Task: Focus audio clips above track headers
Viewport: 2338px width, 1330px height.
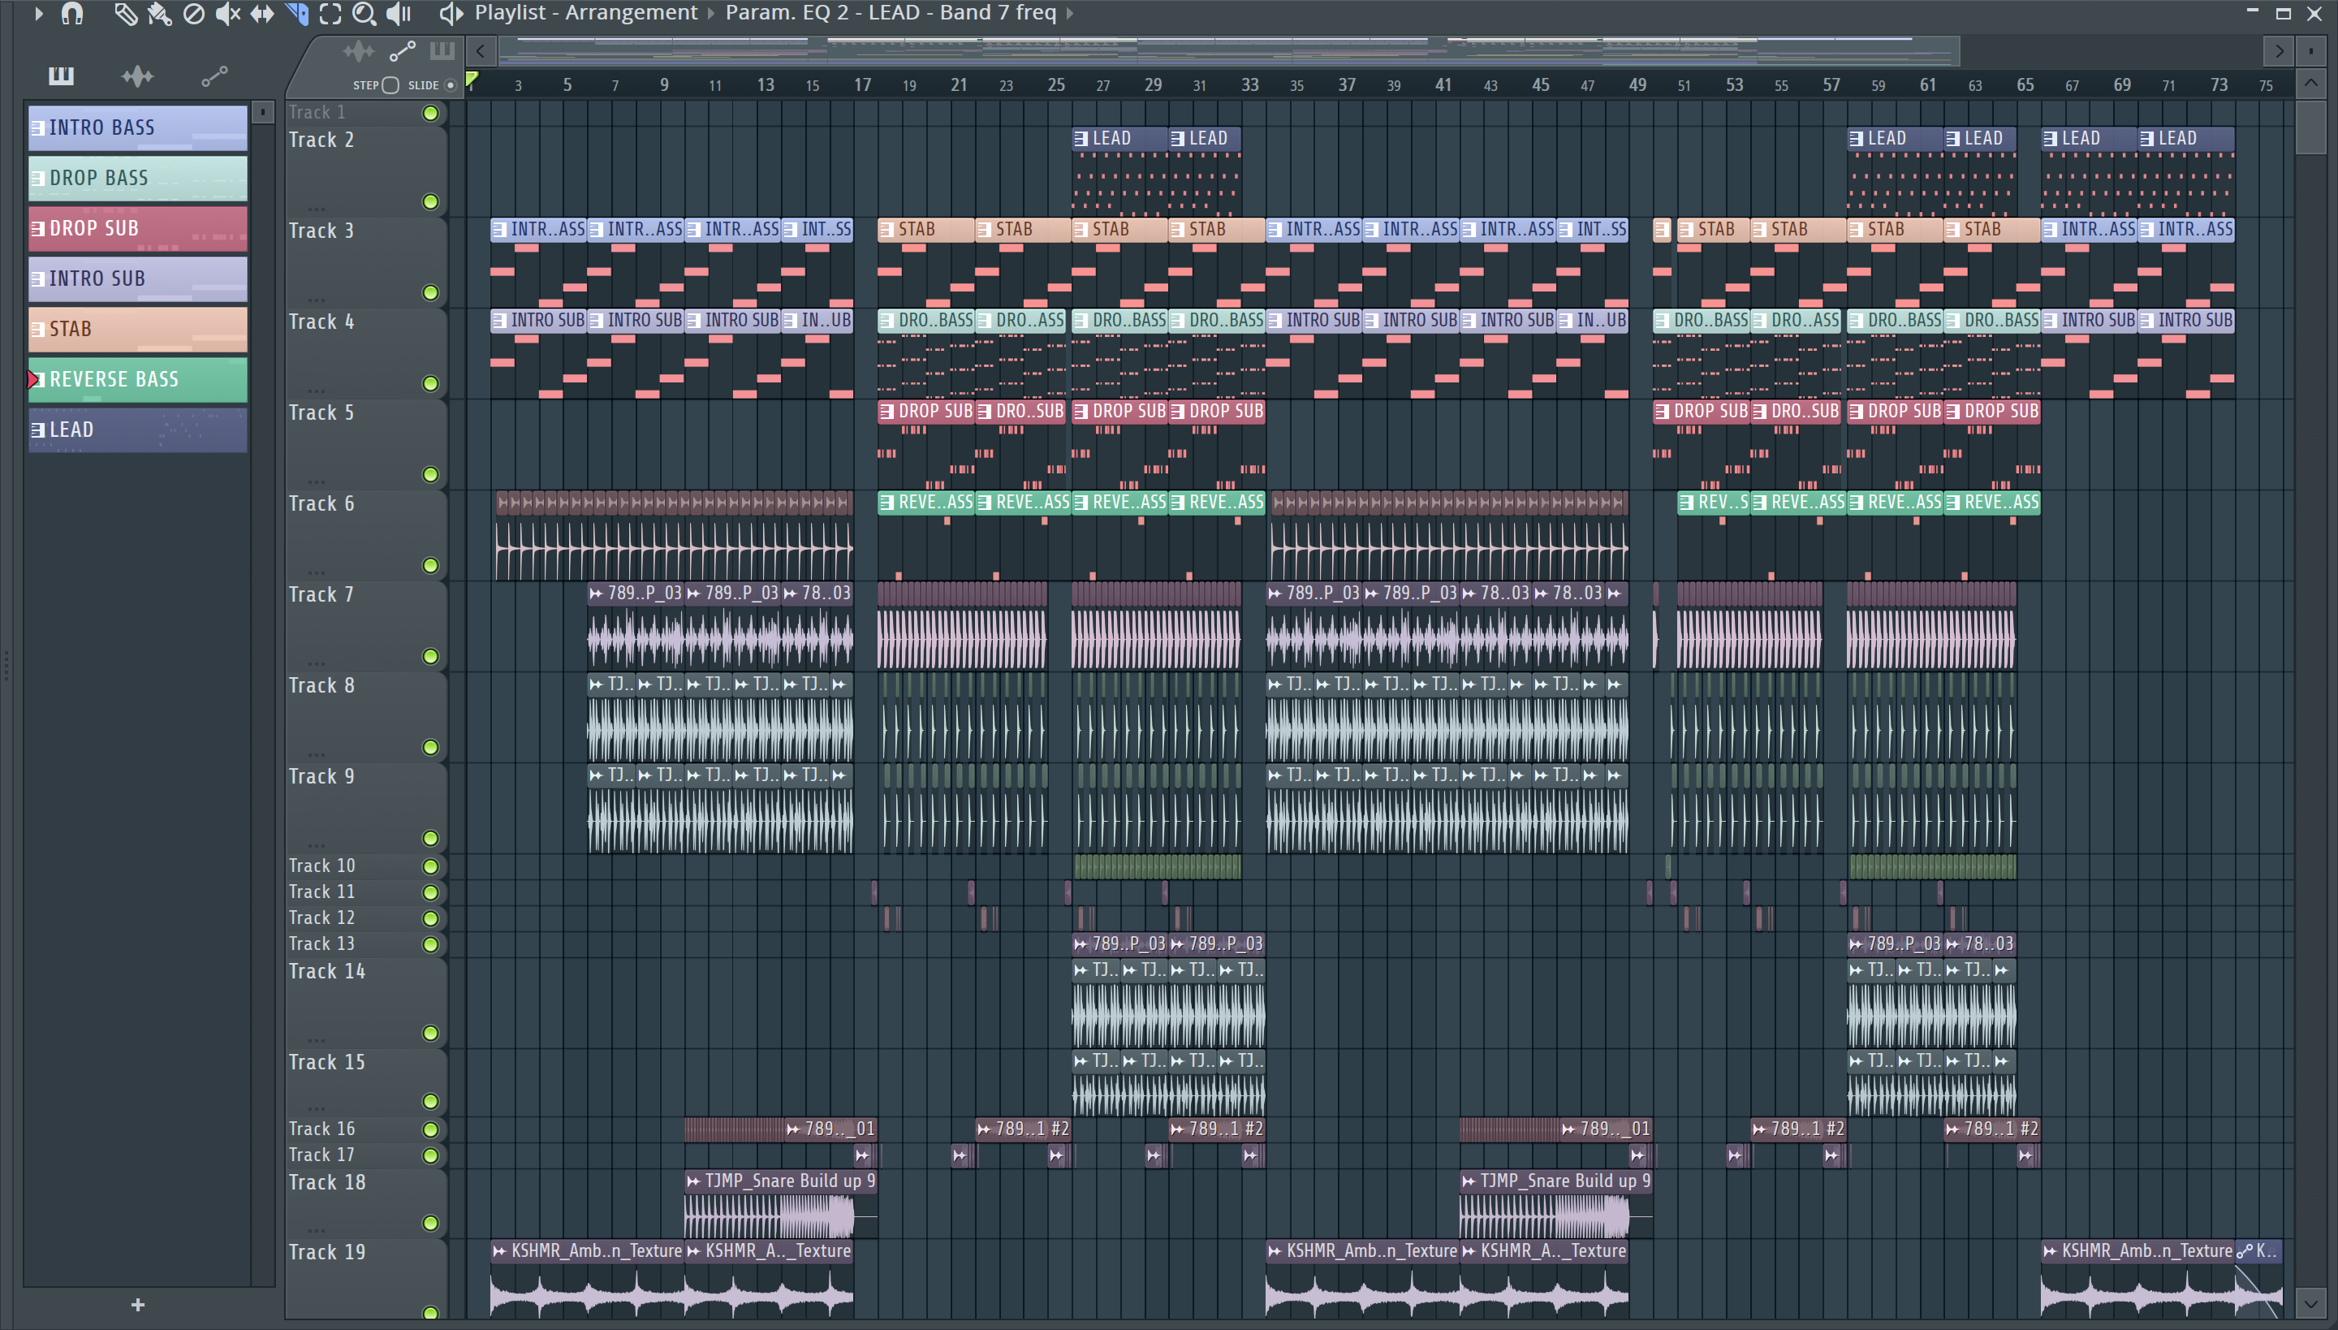Action: [x=358, y=51]
